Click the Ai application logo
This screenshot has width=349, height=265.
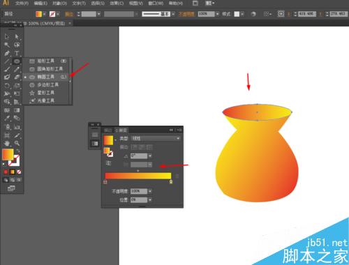6,3
